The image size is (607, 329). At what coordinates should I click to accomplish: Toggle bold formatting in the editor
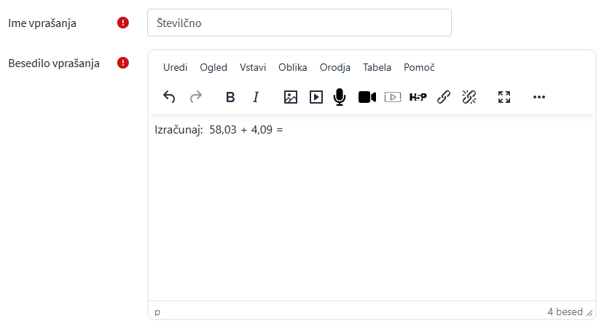[x=230, y=97]
